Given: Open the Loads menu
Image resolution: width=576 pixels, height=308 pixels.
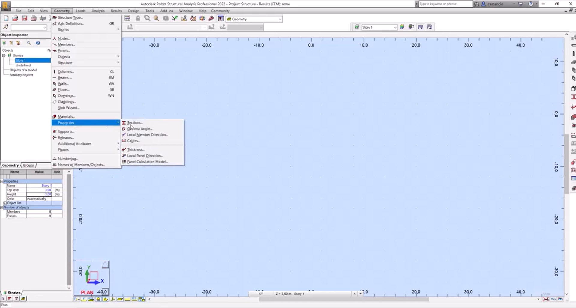Looking at the screenshot, I should 80,11.
